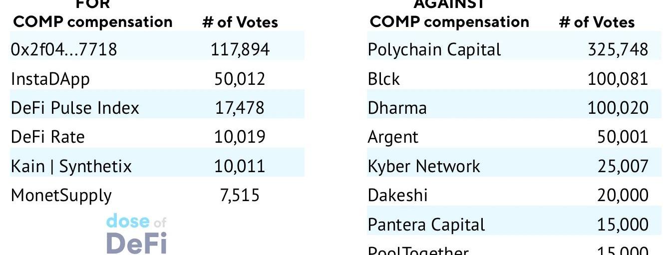The image size is (664, 255).
Task: Click the Dharma voter name
Action: tap(397, 108)
